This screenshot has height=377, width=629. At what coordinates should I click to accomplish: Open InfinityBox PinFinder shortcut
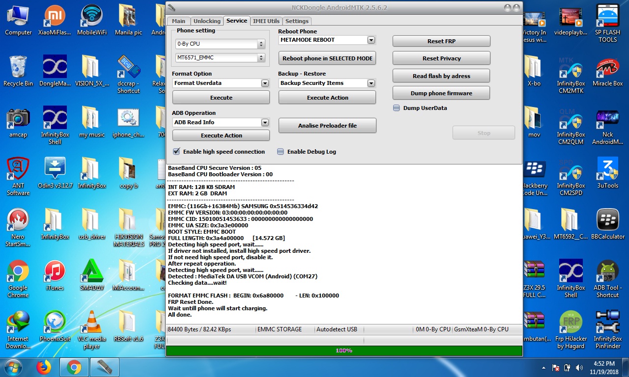607,330
